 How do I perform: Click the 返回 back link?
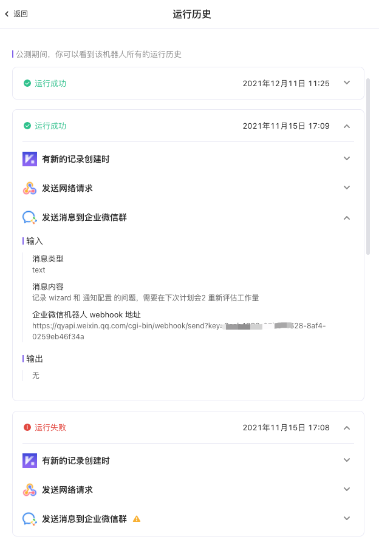(21, 14)
